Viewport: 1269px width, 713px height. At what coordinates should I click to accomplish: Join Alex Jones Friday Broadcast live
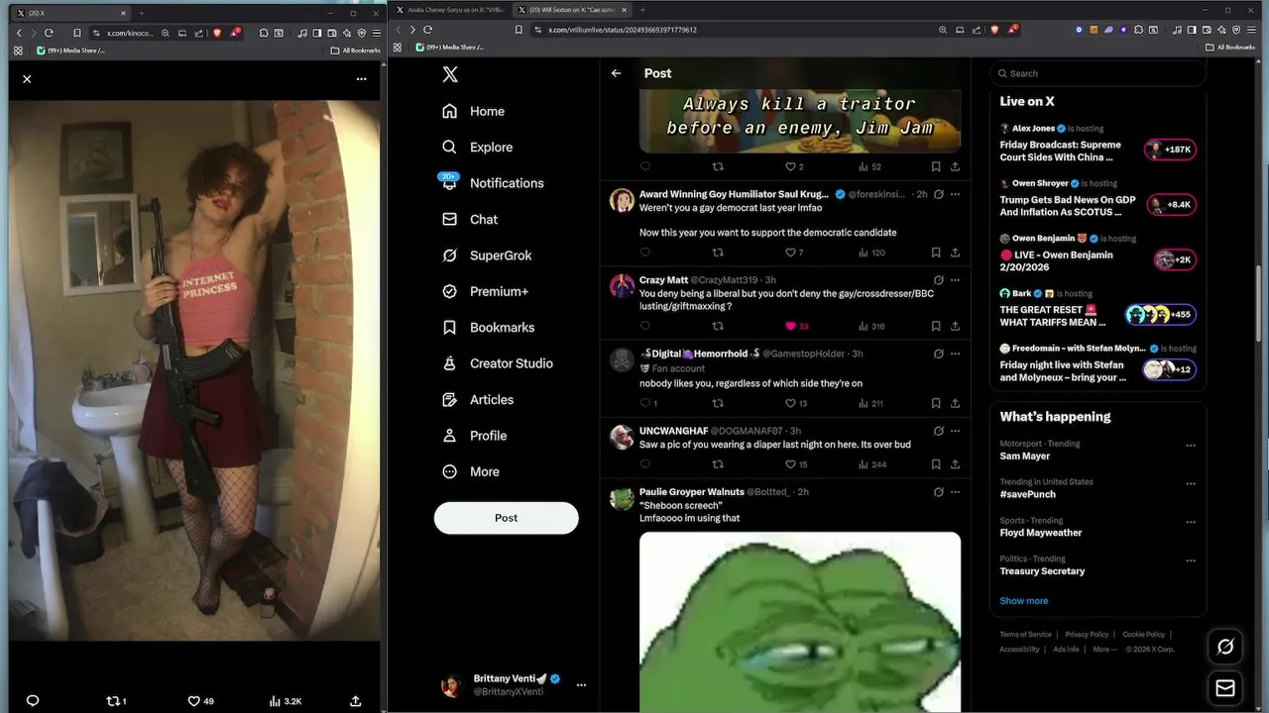point(1171,150)
